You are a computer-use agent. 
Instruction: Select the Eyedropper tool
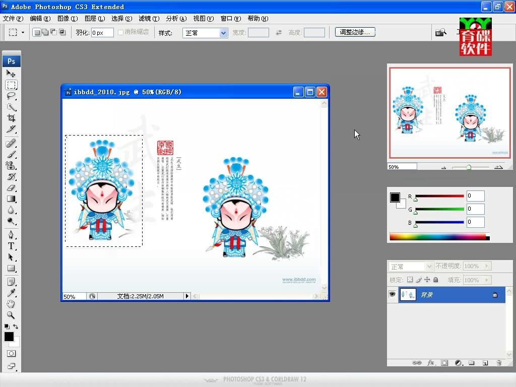[11, 293]
